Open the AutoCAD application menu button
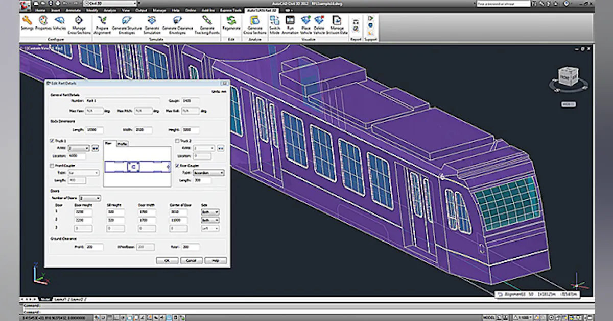The width and height of the screenshot is (613, 321). [26, 5]
